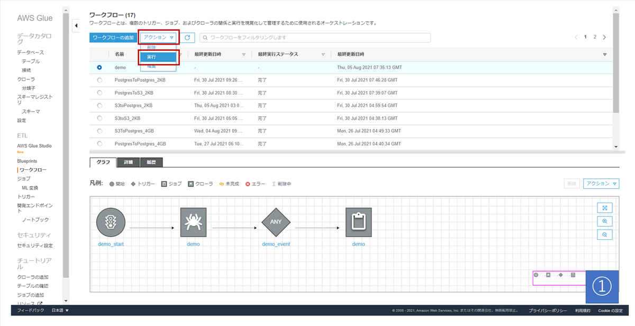Open セキュリティ設定 in the sidebar
Viewport: 635px width, 326px height.
pos(35,246)
